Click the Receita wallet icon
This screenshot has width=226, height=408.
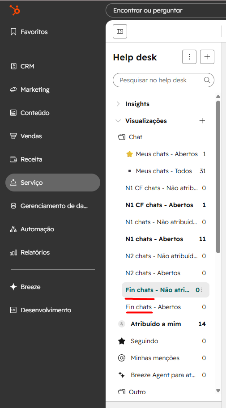click(x=13, y=159)
